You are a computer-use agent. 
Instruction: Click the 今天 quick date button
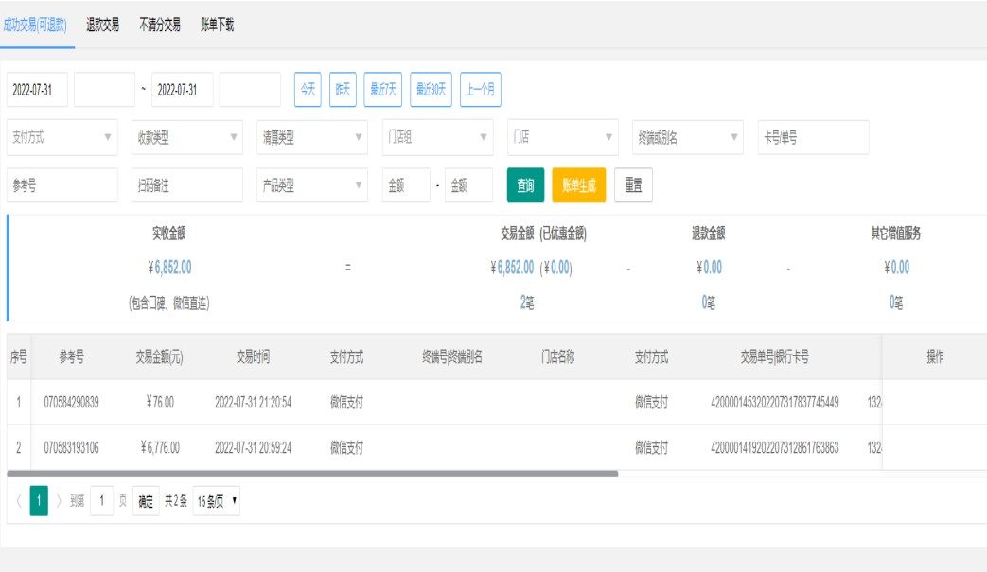click(308, 90)
